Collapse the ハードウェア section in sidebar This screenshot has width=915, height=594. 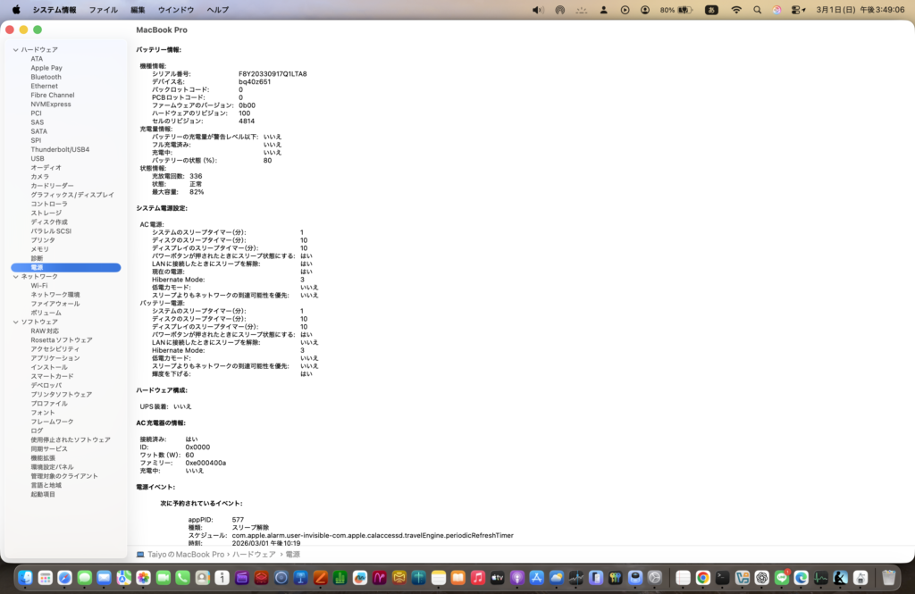pyautogui.click(x=16, y=50)
